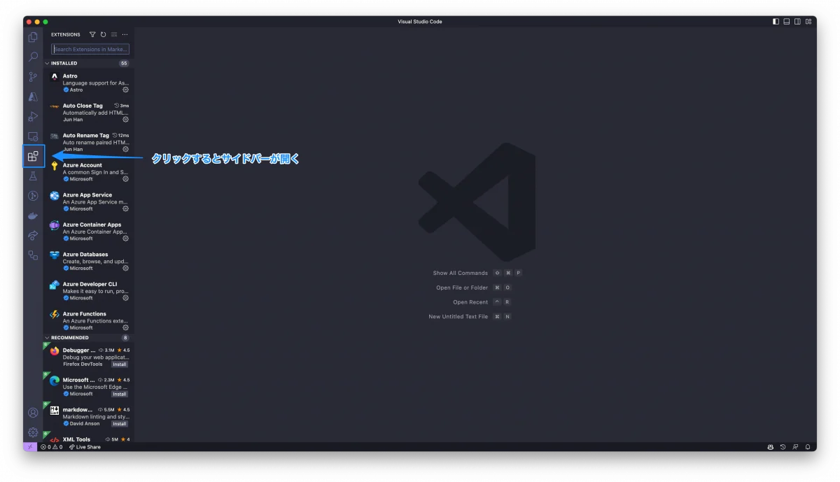Open the Accounts menu icon
840x482 pixels.
pos(33,413)
